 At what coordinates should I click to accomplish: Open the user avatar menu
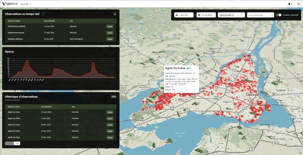299,4
